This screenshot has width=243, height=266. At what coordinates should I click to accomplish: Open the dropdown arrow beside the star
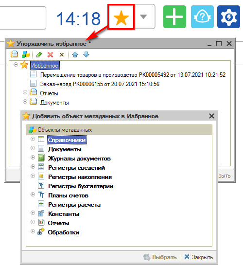(143, 17)
